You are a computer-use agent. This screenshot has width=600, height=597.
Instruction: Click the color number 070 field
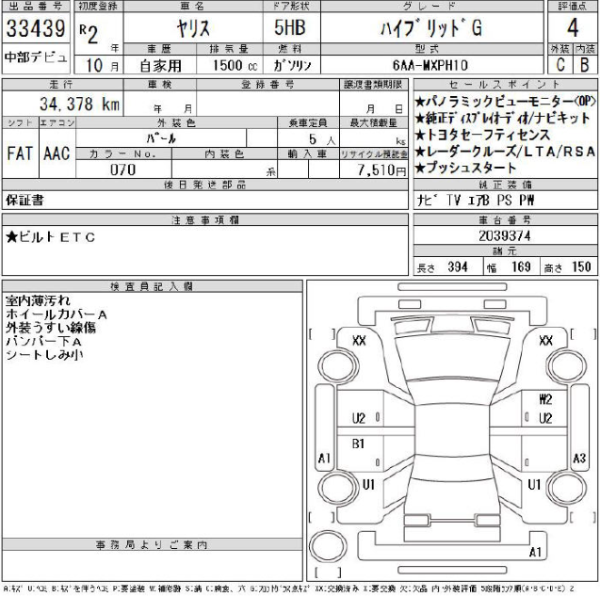point(123,169)
